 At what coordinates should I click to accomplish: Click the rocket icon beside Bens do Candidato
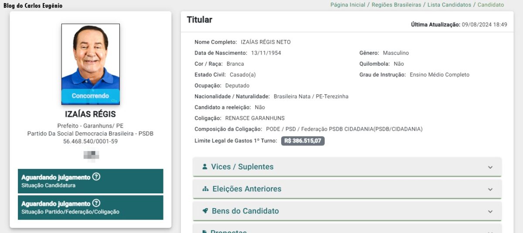pos(205,211)
